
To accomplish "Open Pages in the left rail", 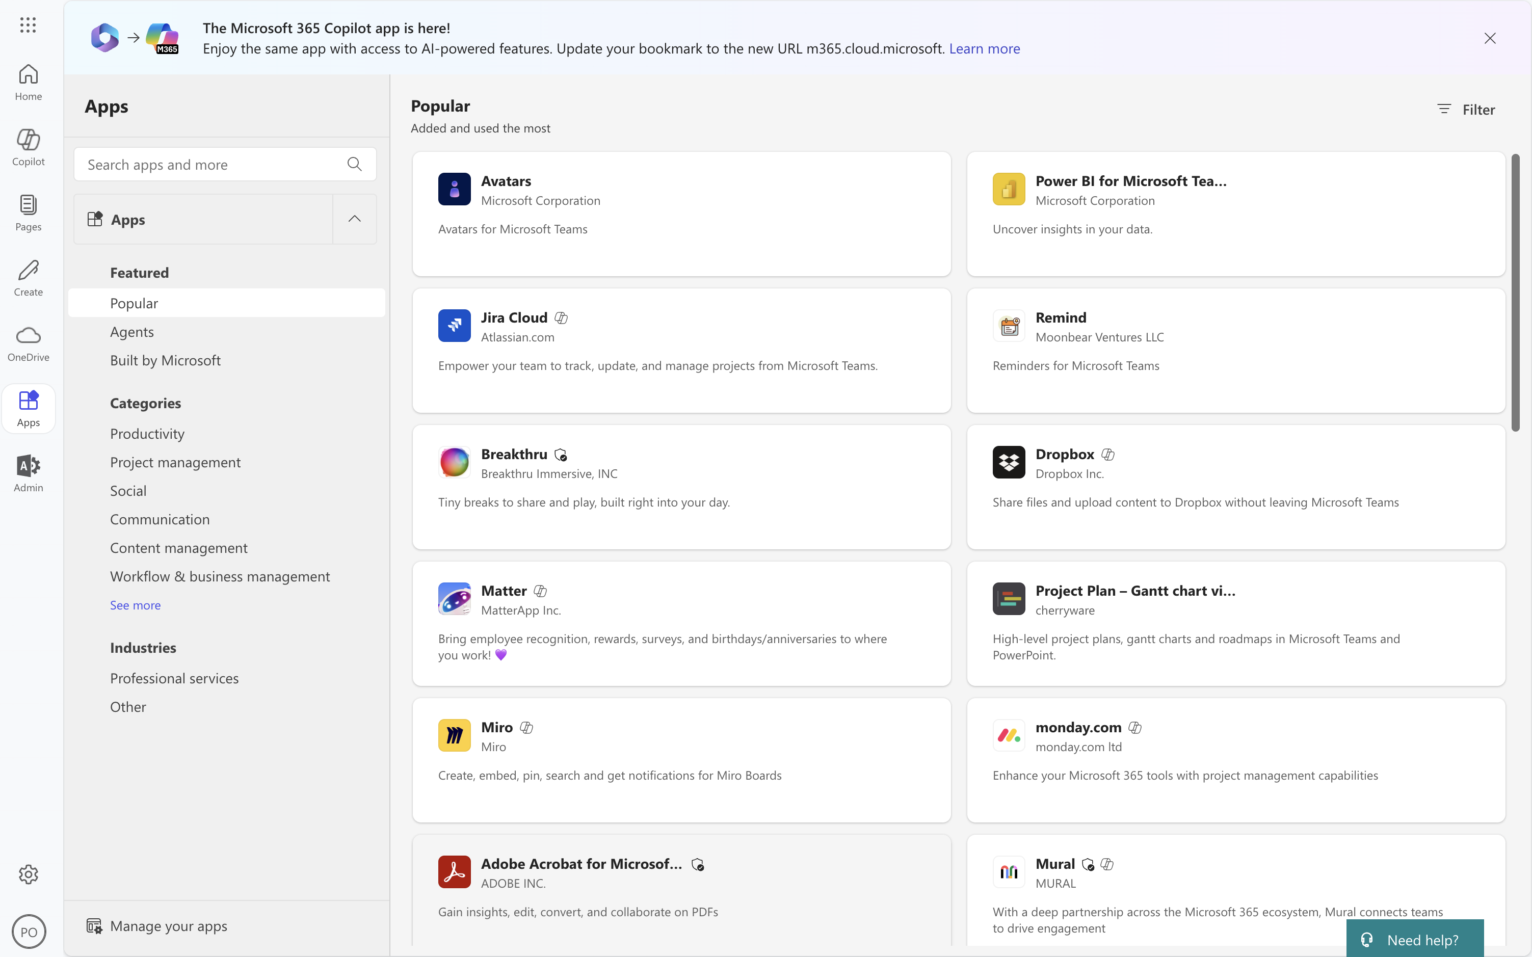I will [x=29, y=214].
